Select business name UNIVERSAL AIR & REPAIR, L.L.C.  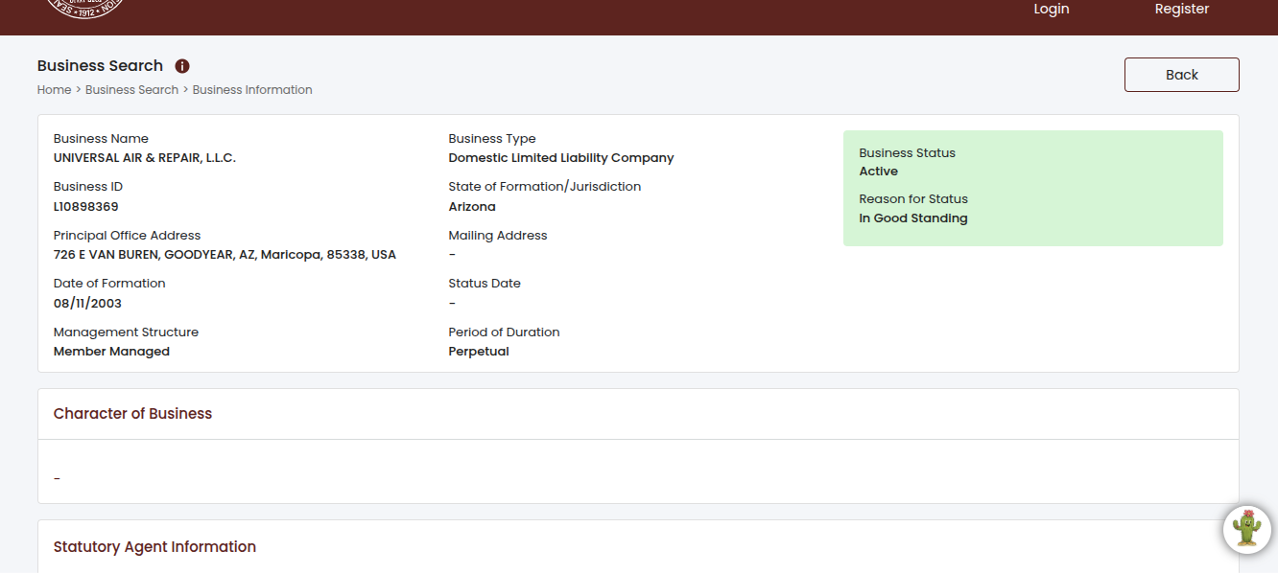pyautogui.click(x=145, y=158)
